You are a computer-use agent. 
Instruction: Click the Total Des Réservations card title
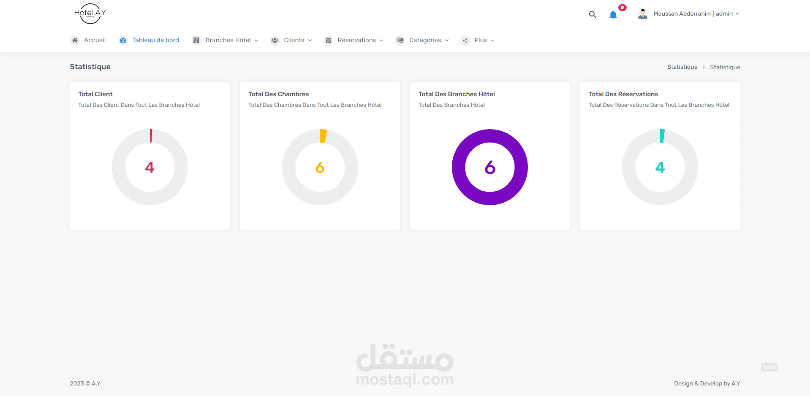click(x=623, y=94)
